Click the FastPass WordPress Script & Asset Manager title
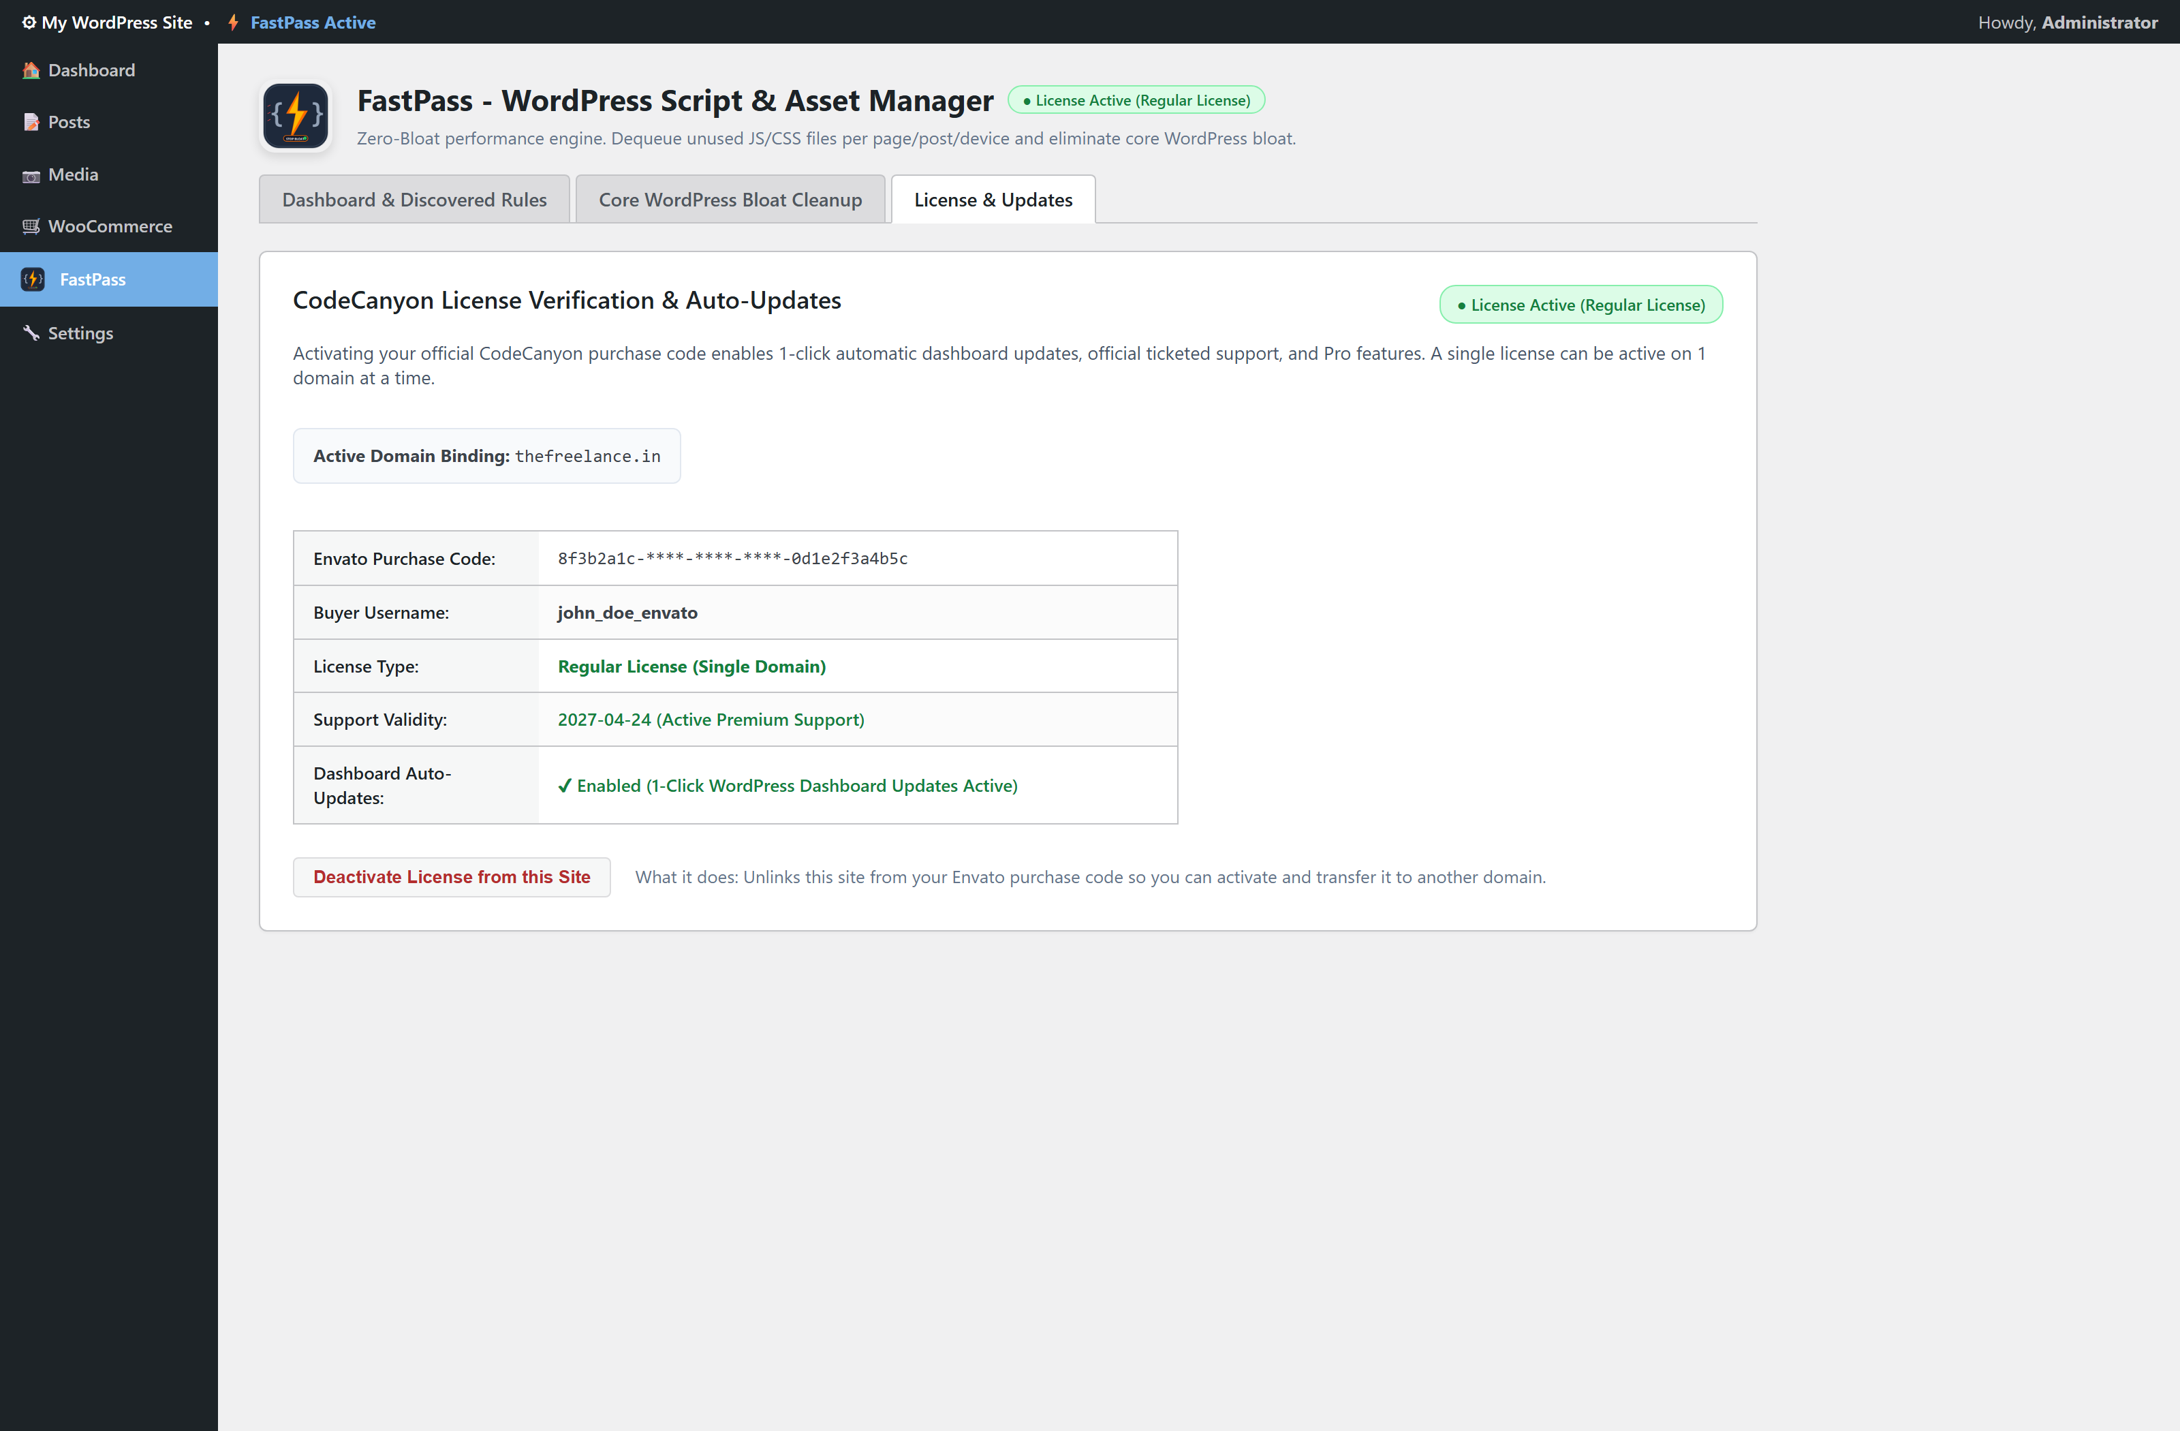This screenshot has width=2180, height=1431. pos(674,101)
